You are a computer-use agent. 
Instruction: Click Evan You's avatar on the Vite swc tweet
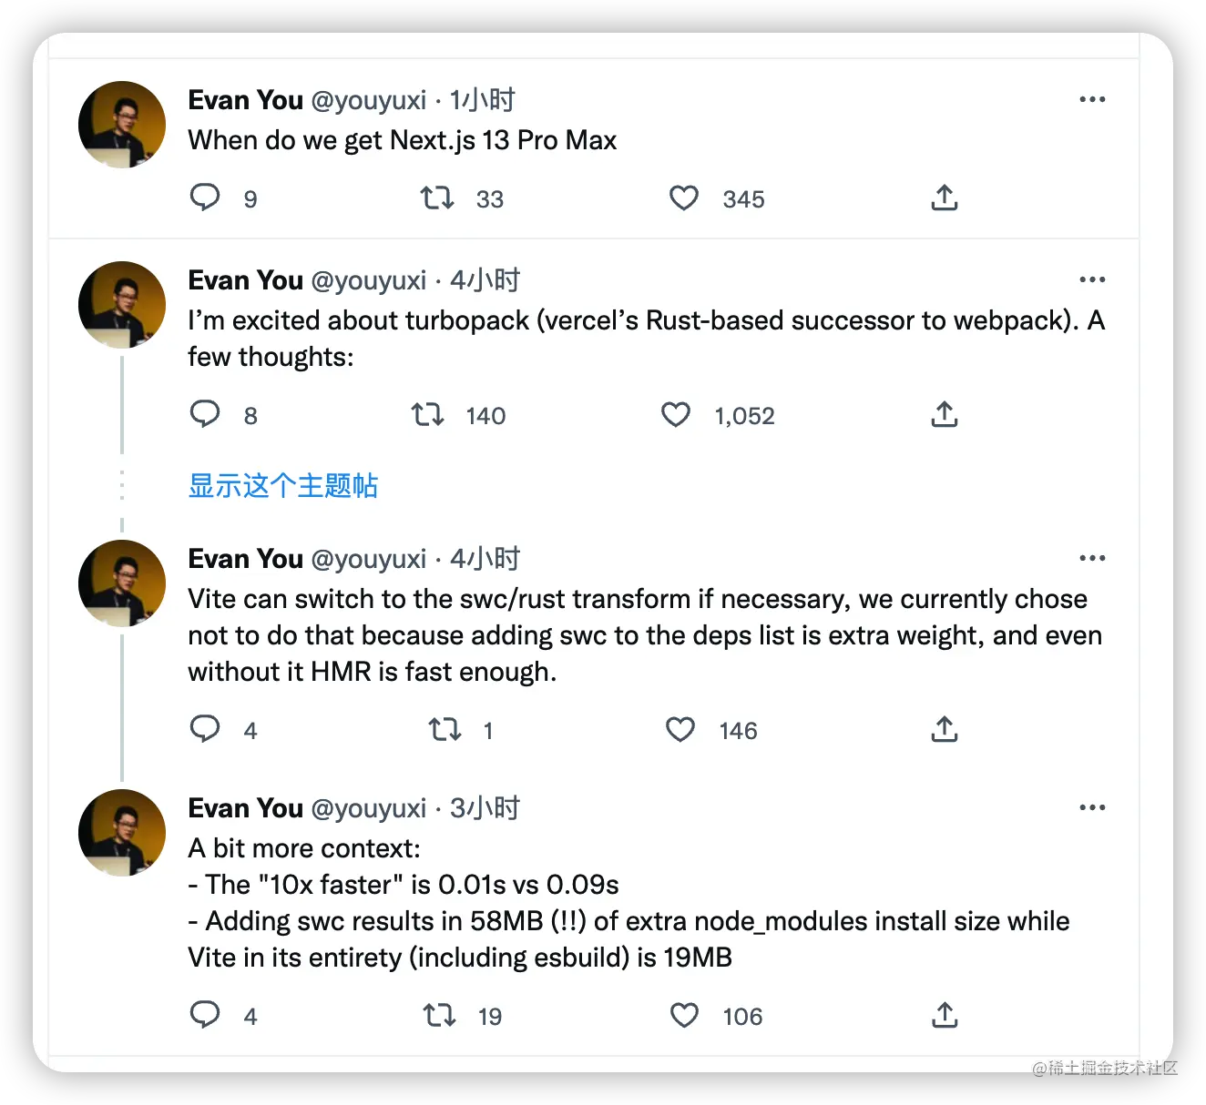click(122, 583)
